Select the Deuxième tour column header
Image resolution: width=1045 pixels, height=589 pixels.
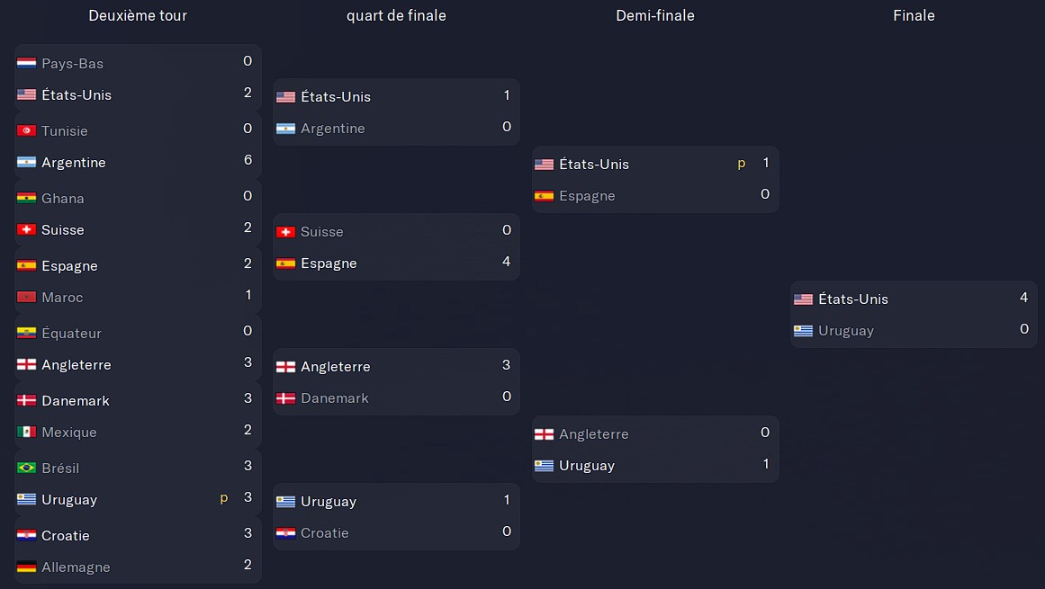138,15
